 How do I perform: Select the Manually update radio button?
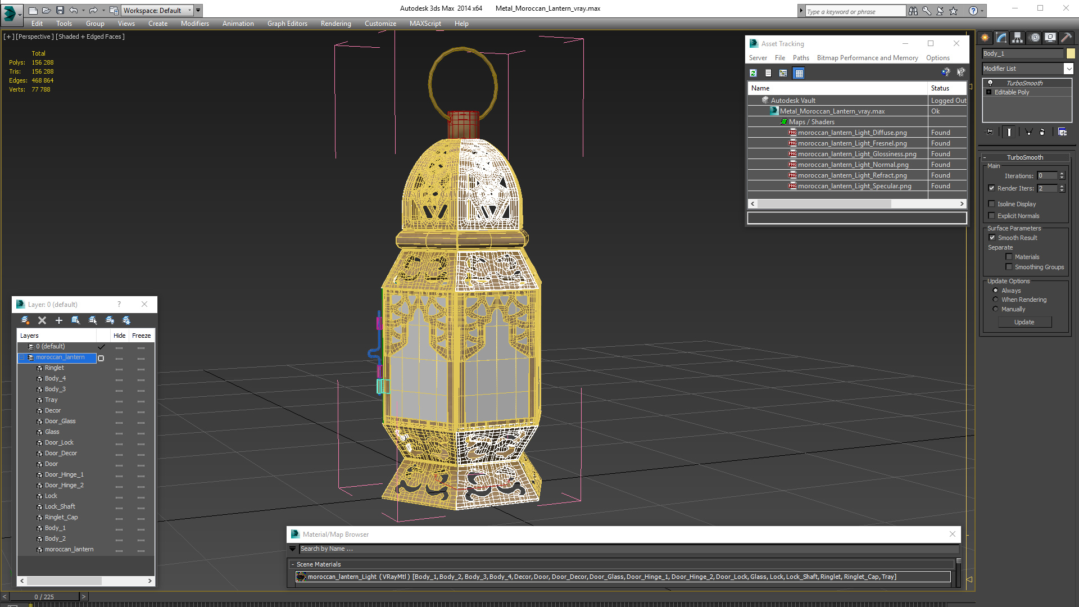(x=995, y=309)
